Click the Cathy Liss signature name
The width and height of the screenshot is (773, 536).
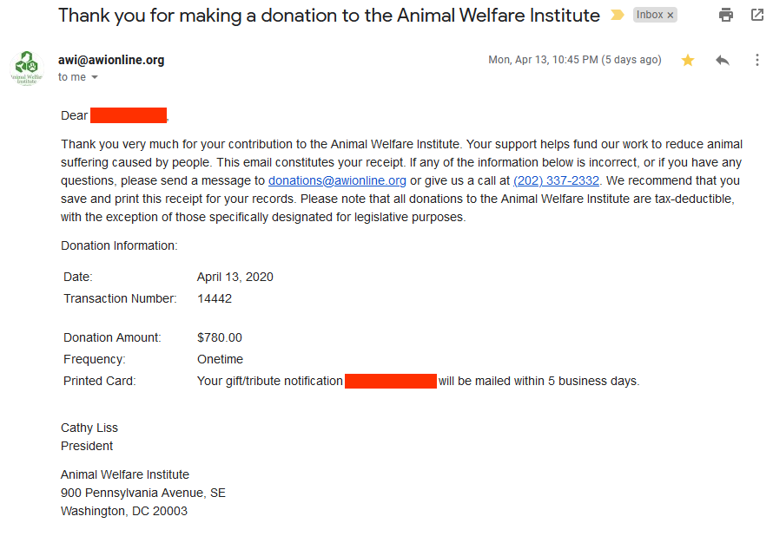[x=89, y=428]
